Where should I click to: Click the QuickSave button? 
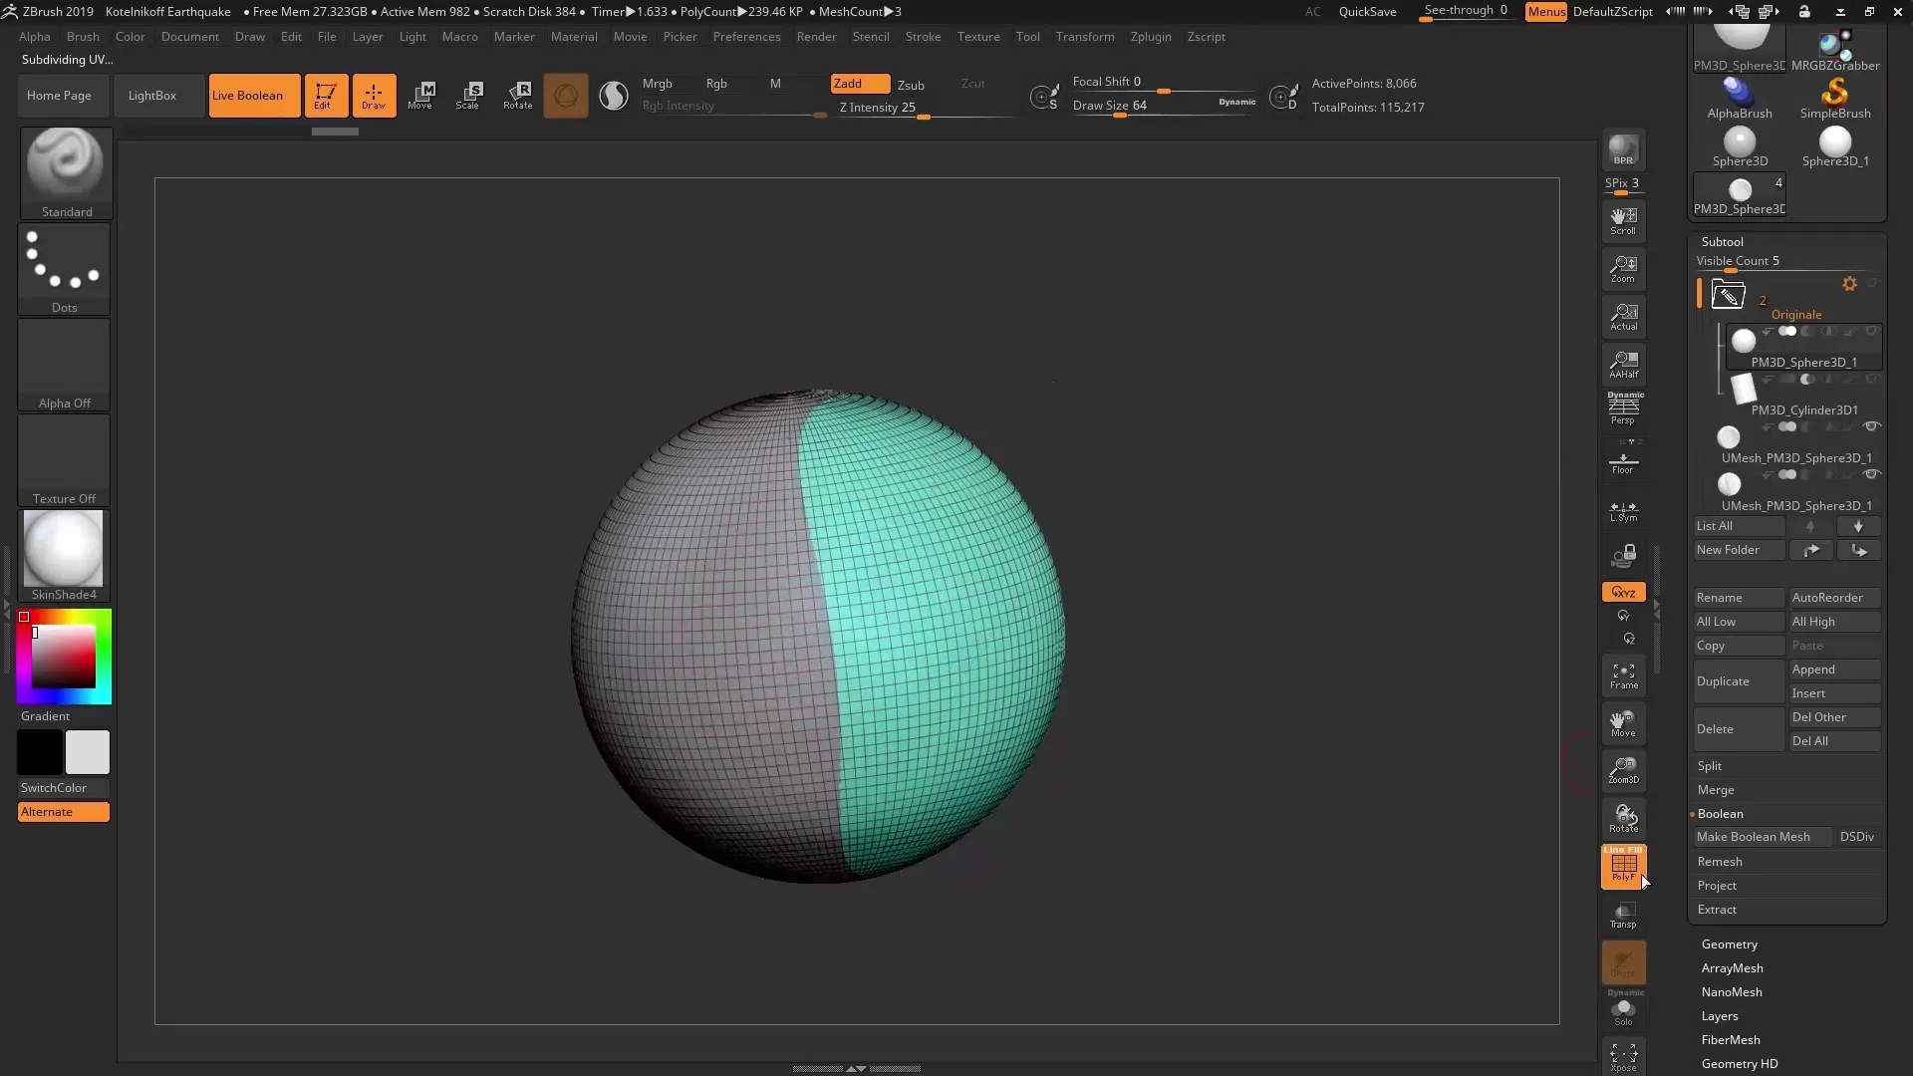1367,12
